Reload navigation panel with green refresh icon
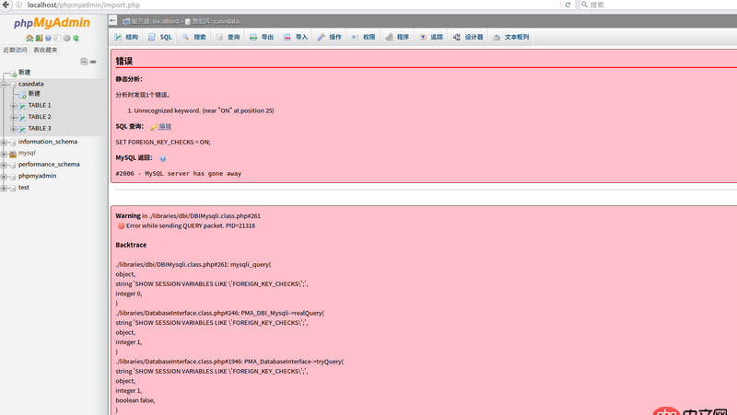737x415 pixels. tap(76, 38)
